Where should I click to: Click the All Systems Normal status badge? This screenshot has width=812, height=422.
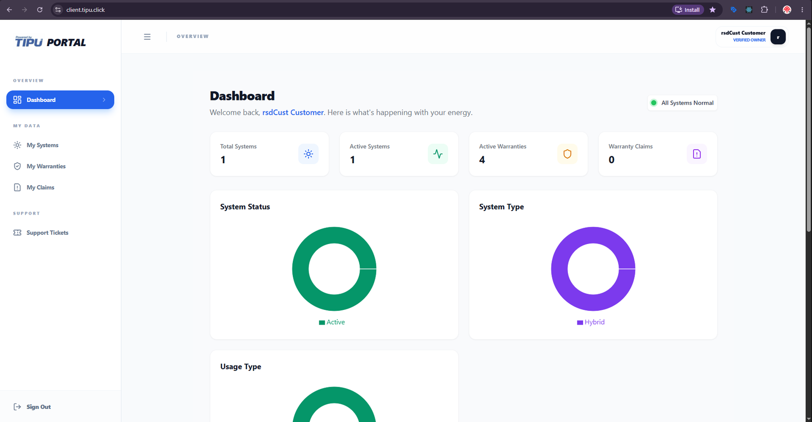(682, 102)
